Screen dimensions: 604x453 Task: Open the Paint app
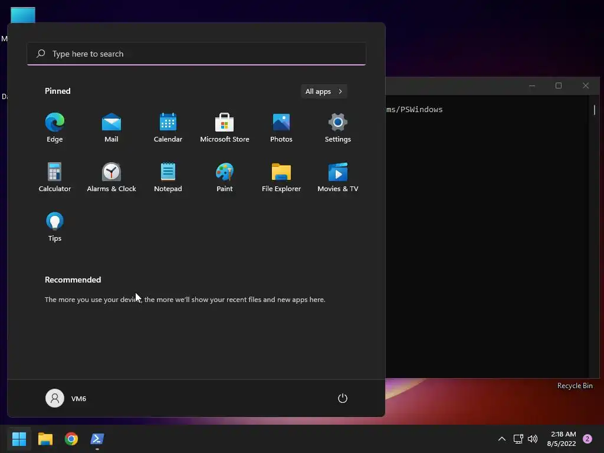tap(225, 177)
